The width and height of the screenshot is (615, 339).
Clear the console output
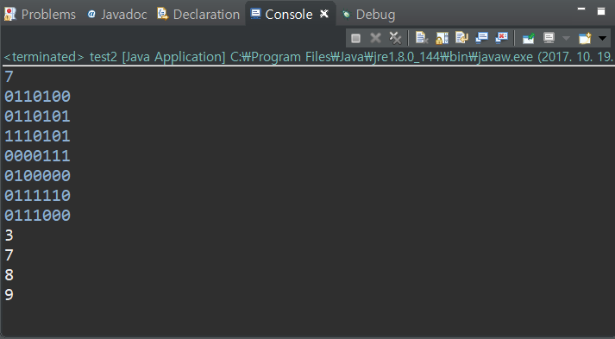[x=422, y=38]
